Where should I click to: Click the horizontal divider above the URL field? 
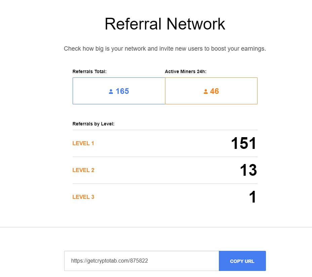[x=156, y=227]
